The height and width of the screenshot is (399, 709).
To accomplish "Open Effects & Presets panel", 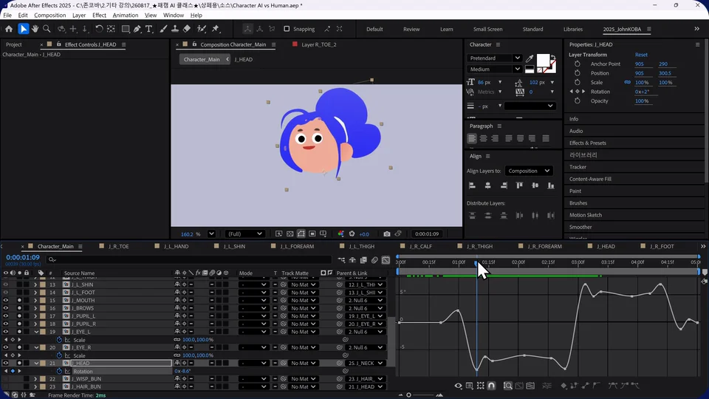I will (x=587, y=143).
